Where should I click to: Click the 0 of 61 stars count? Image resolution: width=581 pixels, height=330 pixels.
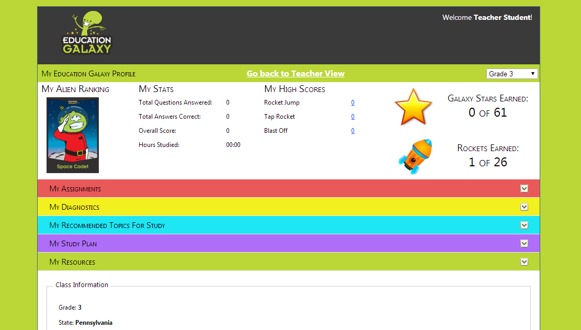point(487,112)
